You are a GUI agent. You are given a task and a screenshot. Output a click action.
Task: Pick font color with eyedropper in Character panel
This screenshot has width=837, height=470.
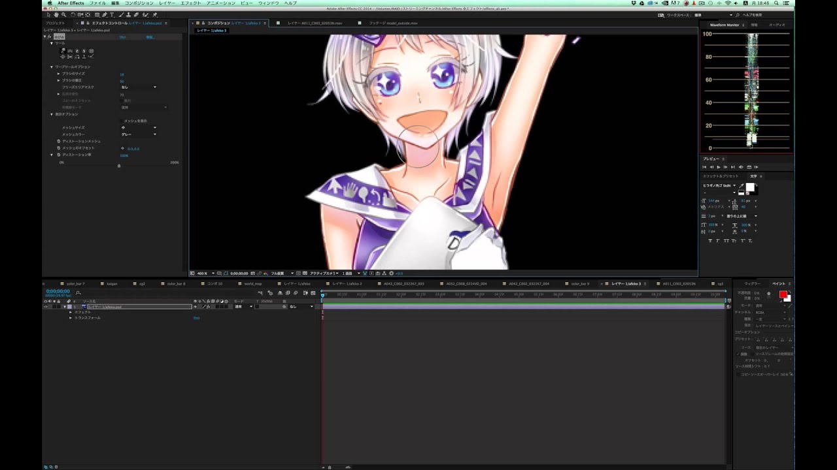tap(742, 186)
